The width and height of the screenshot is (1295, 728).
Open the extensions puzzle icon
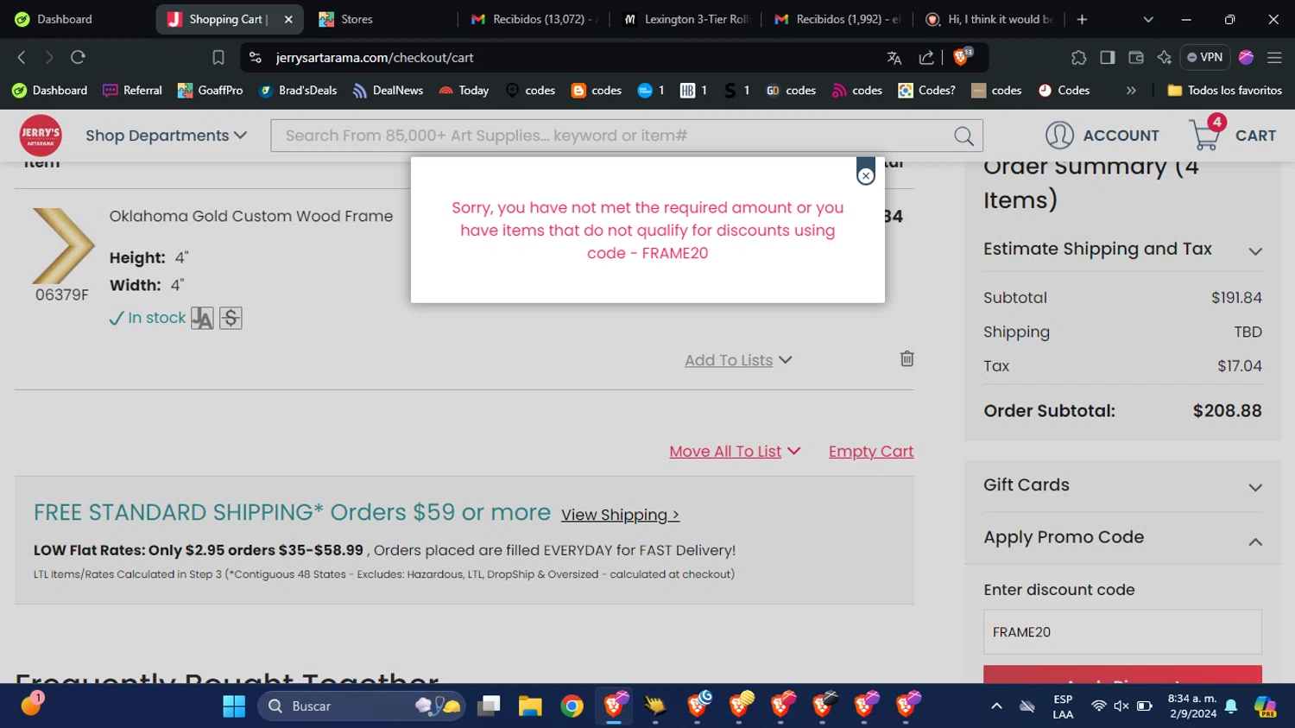[x=1078, y=58]
